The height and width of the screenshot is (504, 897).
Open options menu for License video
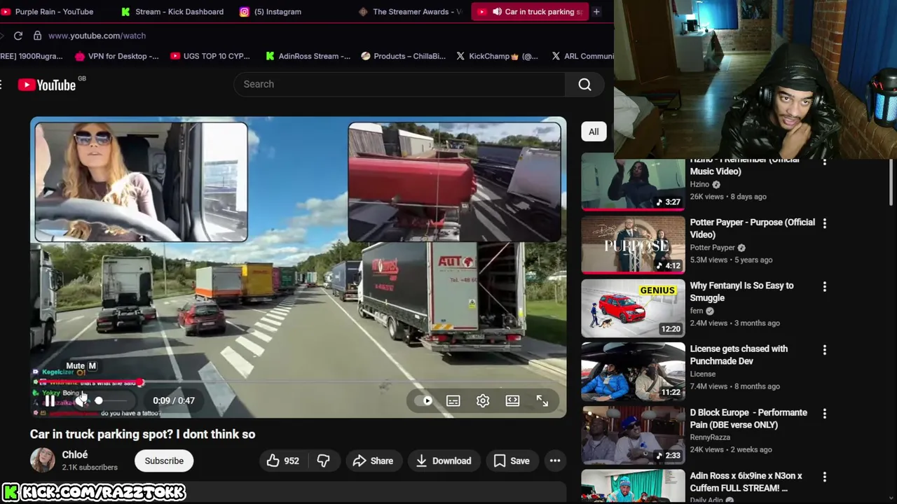(x=824, y=350)
